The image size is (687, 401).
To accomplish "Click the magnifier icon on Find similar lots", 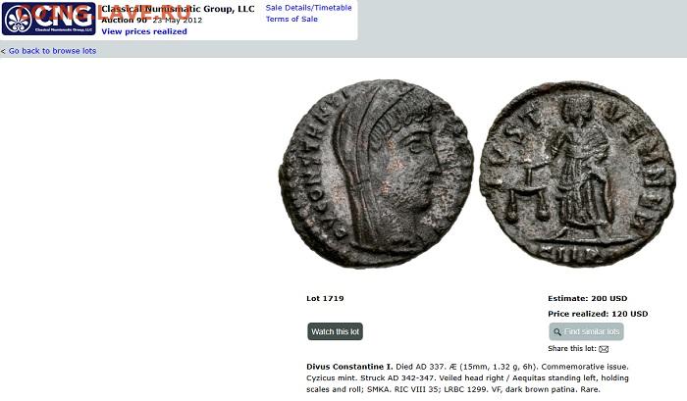I will (557, 331).
